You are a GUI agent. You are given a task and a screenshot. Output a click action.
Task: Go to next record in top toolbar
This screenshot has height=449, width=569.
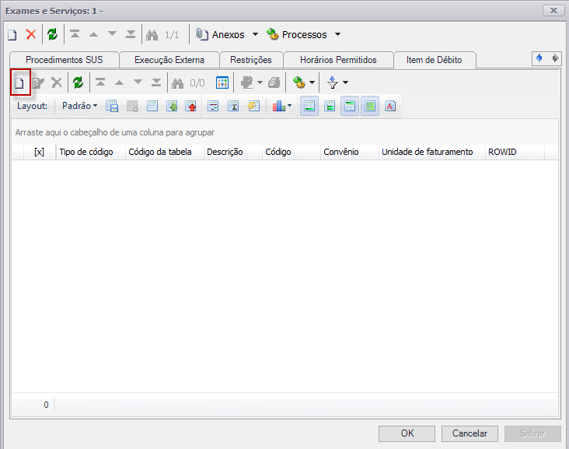tap(112, 34)
